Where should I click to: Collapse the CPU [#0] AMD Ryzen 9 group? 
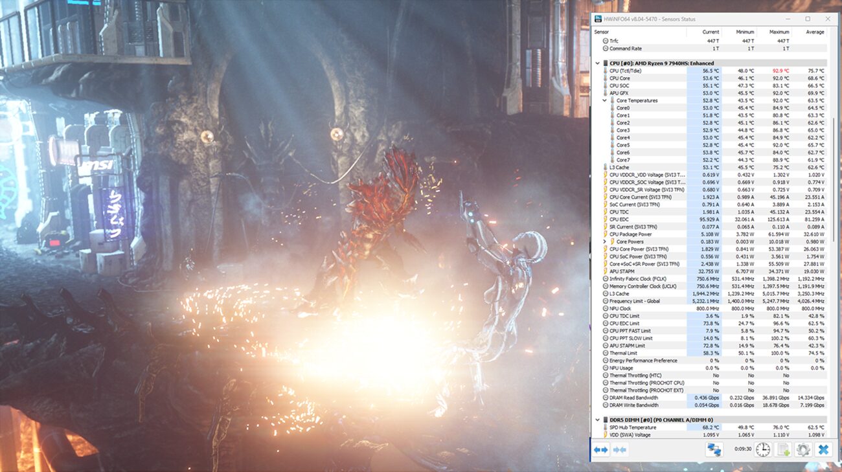pyautogui.click(x=597, y=63)
